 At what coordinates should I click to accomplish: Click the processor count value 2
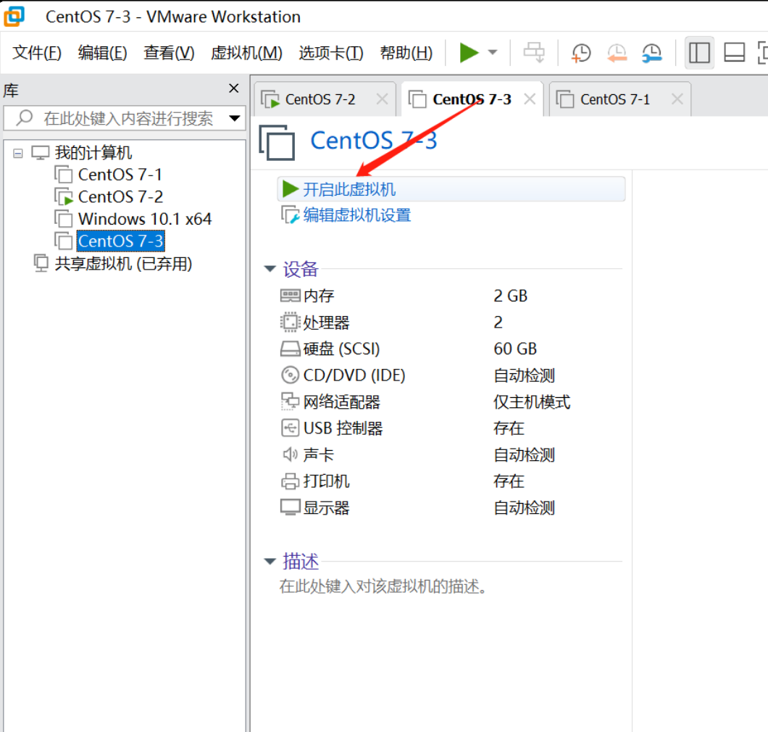click(498, 323)
